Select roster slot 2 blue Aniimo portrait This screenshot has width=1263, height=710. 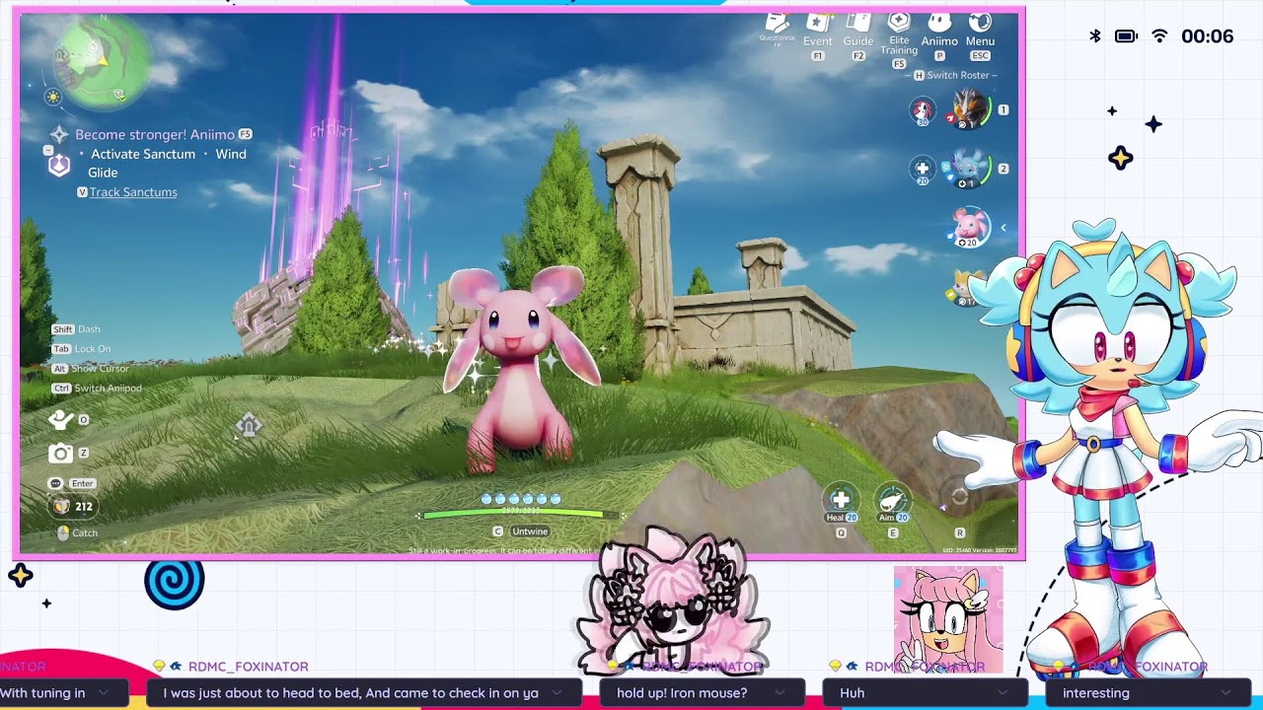pyautogui.click(x=970, y=169)
